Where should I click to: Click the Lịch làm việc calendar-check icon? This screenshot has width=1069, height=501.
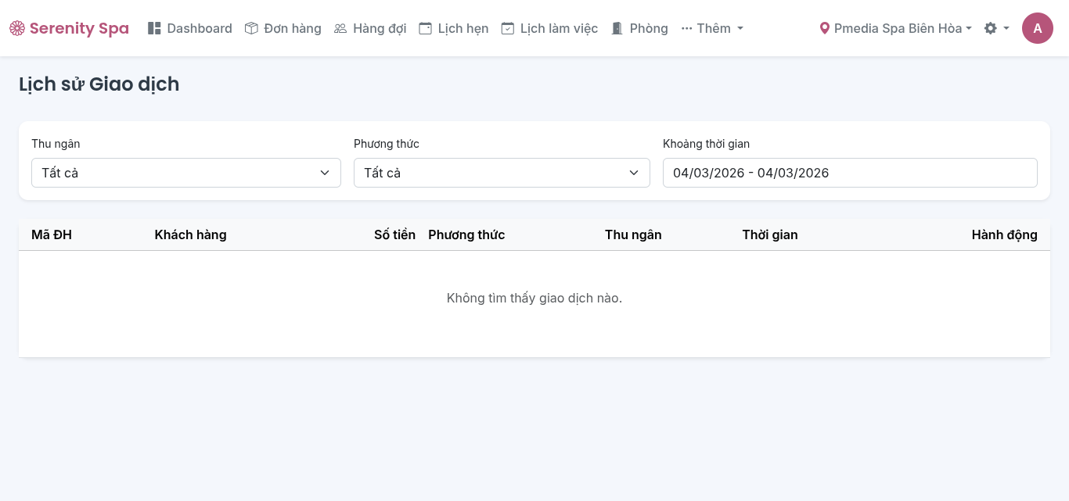(508, 28)
